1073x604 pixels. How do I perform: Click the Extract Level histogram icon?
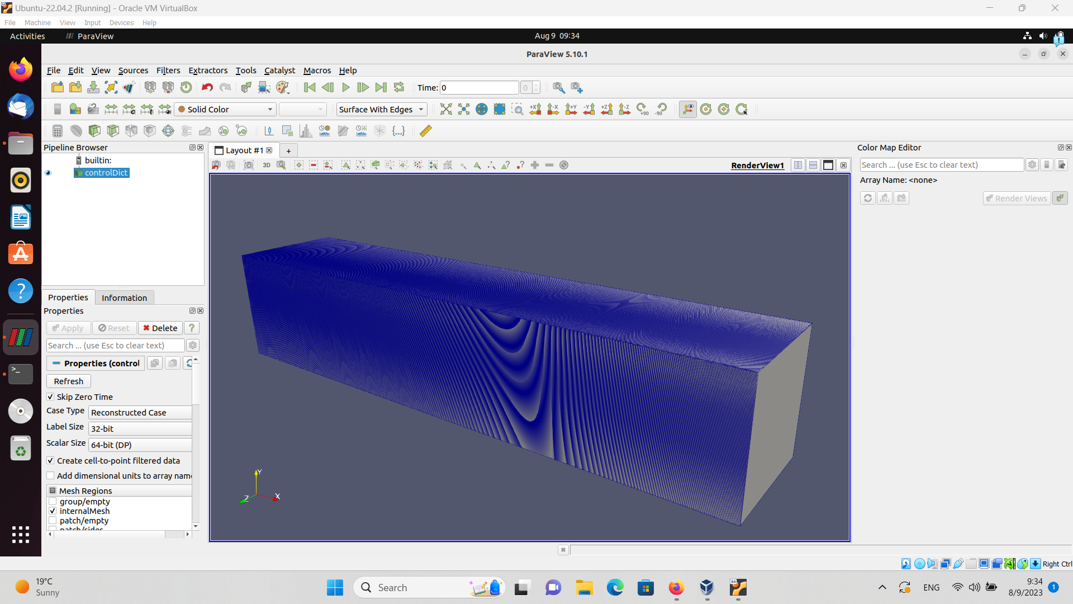point(306,131)
